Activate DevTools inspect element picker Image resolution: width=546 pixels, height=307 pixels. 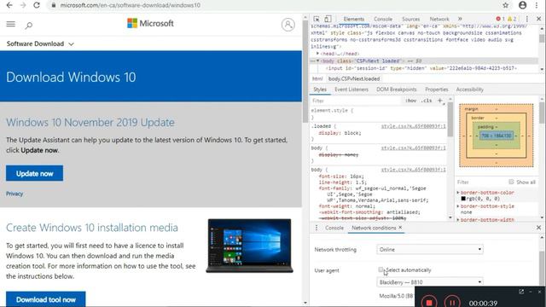tap(317, 19)
